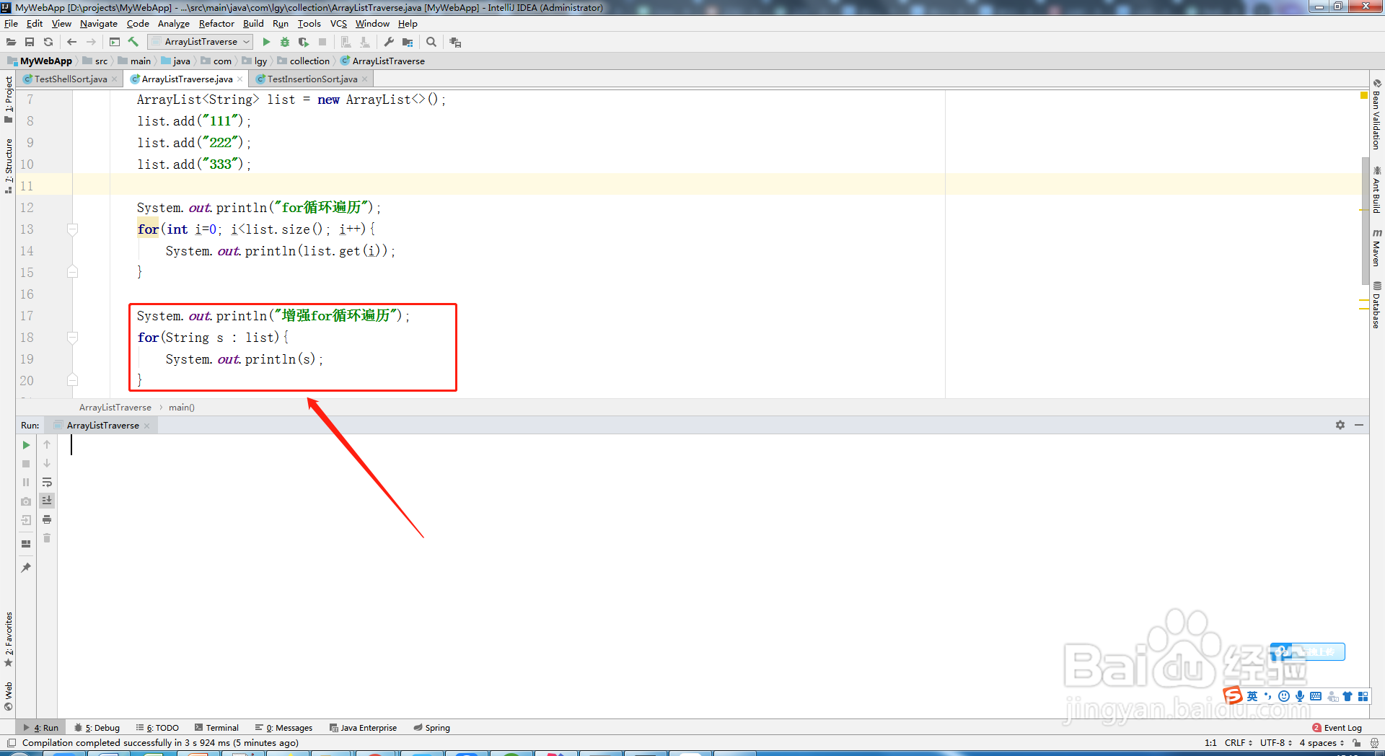The image size is (1385, 756).
Task: Build project using the green hammer icon
Action: 133,42
